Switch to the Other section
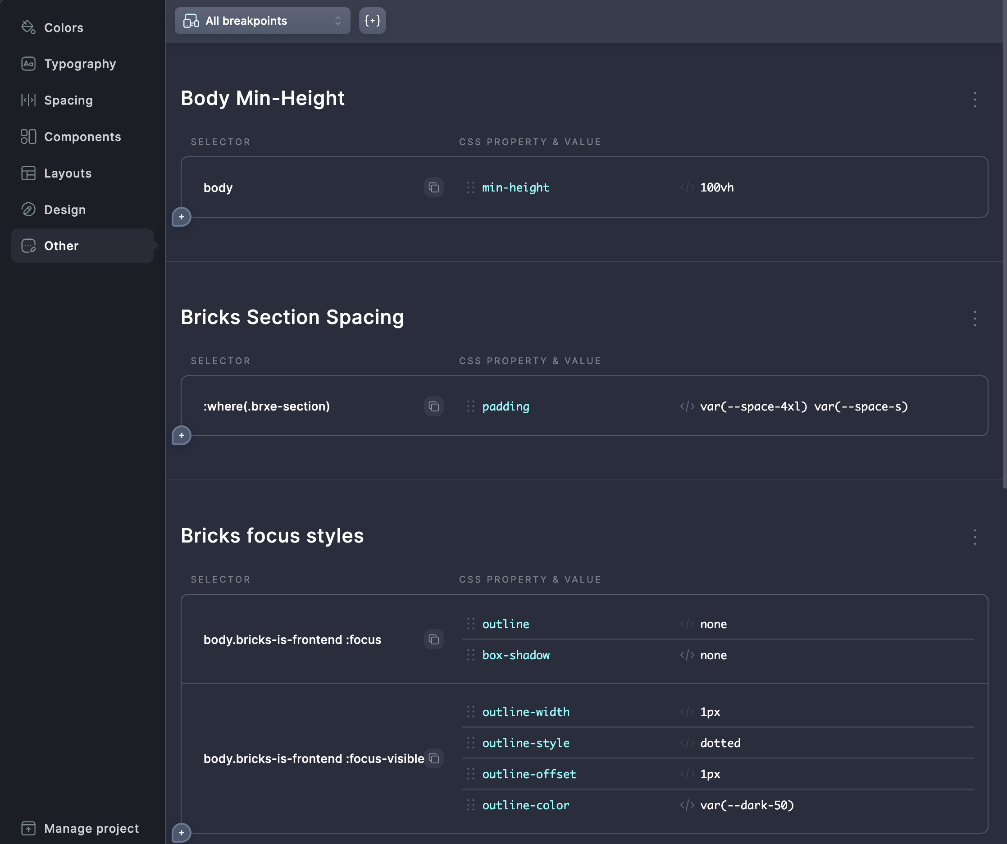The height and width of the screenshot is (844, 1007). pos(61,246)
